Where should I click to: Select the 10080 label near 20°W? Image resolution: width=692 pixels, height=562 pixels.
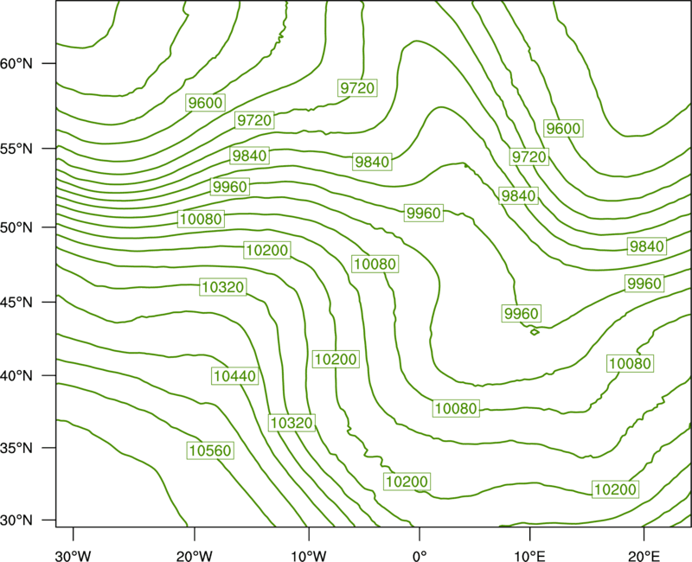pyautogui.click(x=202, y=219)
